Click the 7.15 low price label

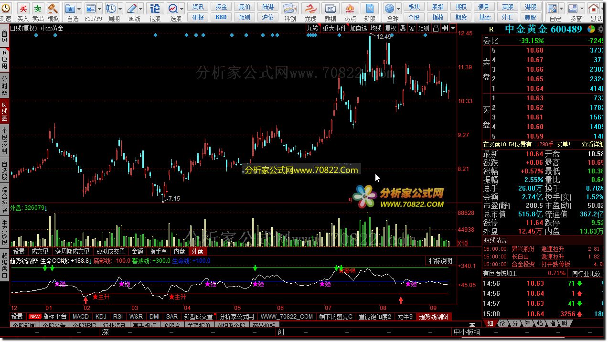tap(174, 198)
